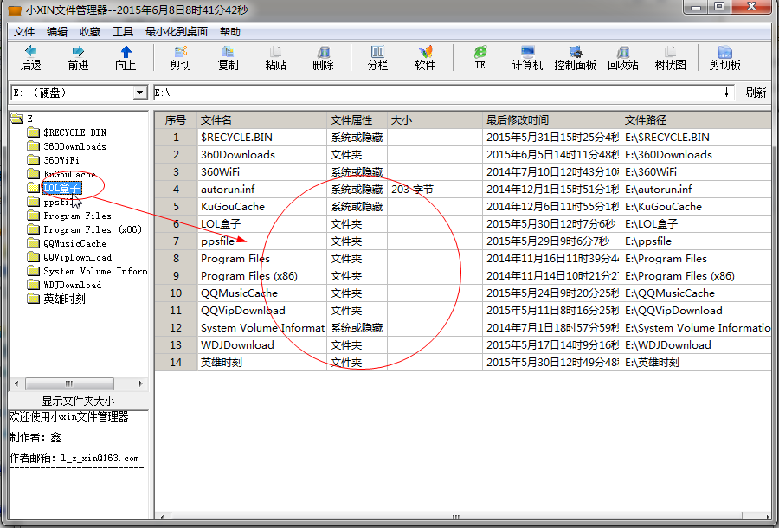
Task: Sort by 最后修改时间 column header
Action: click(x=552, y=119)
